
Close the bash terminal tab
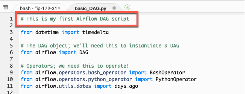click(59, 8)
